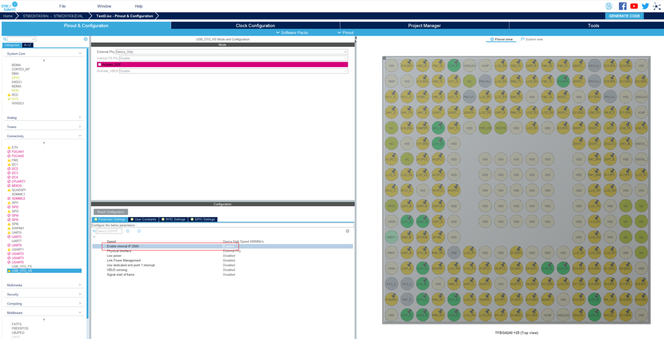Enable the Activate_SOF checkbox
664x339 pixels.
point(100,64)
